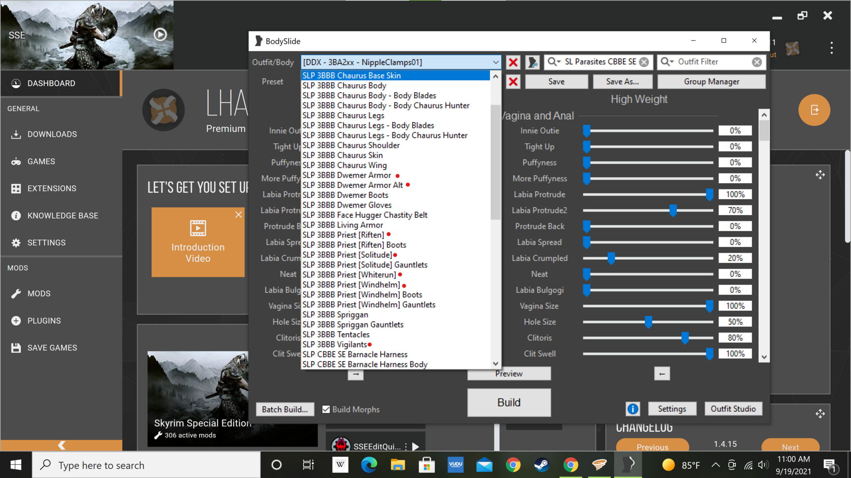Open File Explorer from taskbar
Screen dimensions: 851x478
click(x=398, y=465)
